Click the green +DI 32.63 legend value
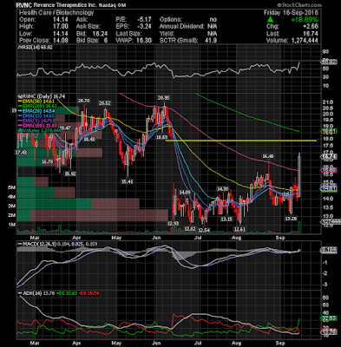Screen dimensions: 341x347 pos(67,293)
